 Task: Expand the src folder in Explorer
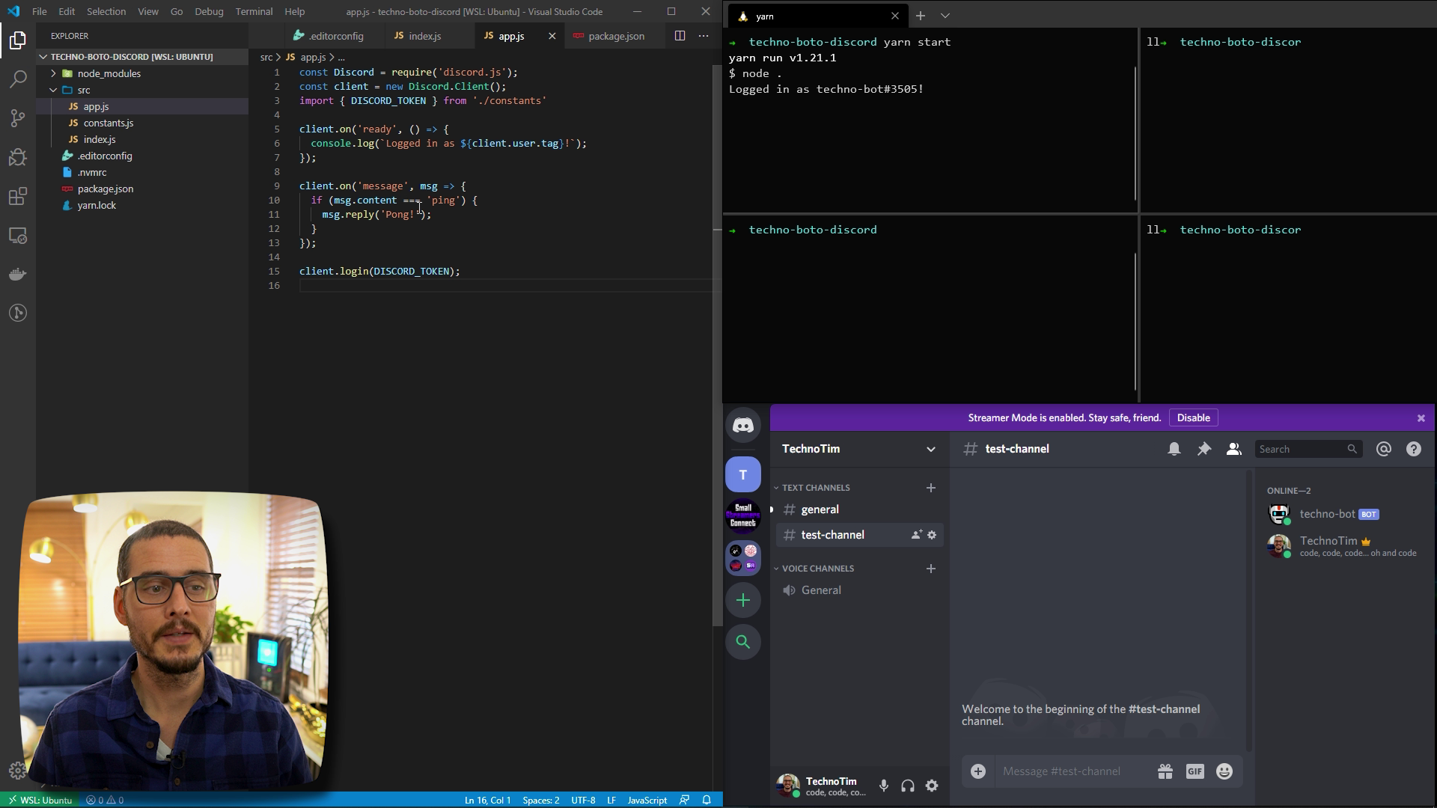(84, 90)
